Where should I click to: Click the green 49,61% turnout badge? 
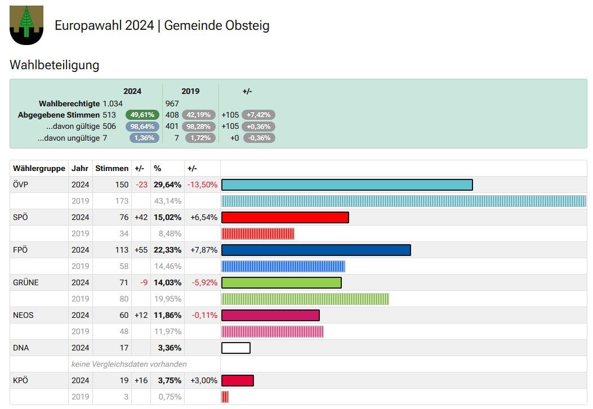tap(142, 115)
